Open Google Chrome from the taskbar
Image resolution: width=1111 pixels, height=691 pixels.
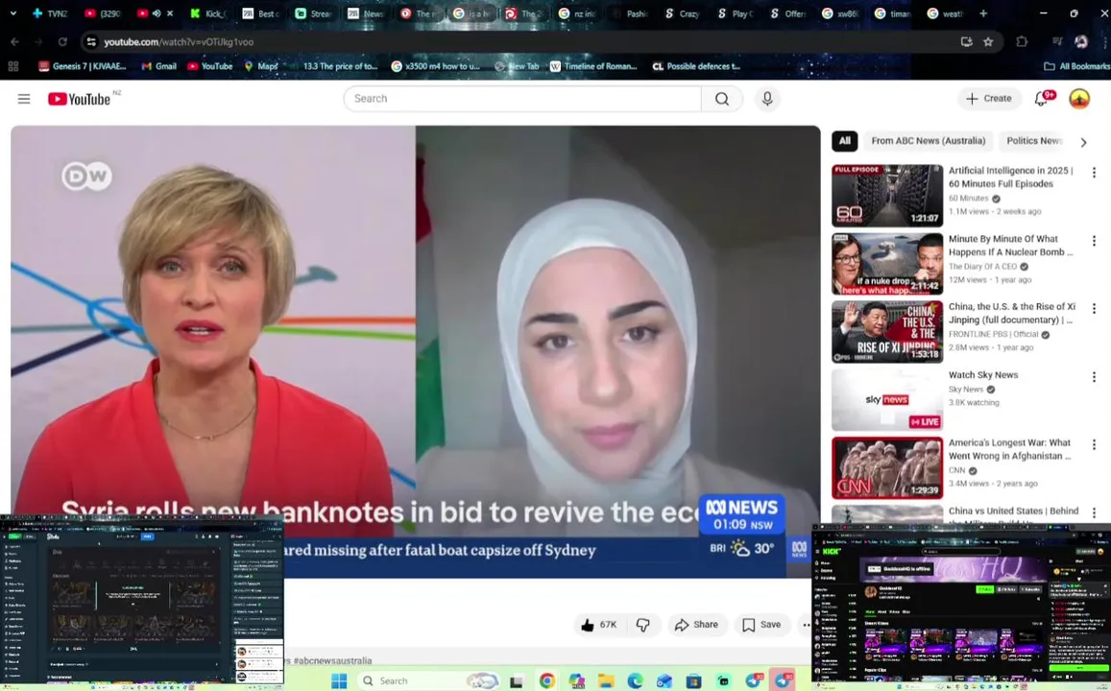point(547,681)
